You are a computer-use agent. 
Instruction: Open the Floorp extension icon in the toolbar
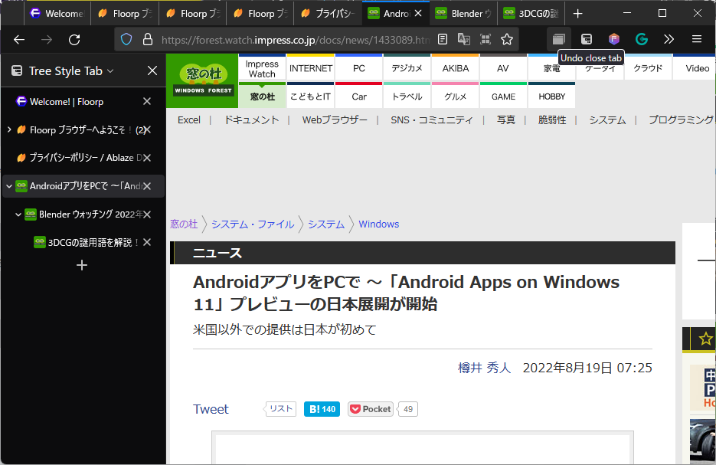613,39
